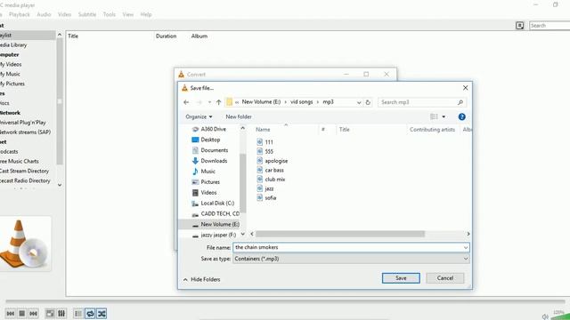Open Save as type dropdown

(x=351, y=259)
